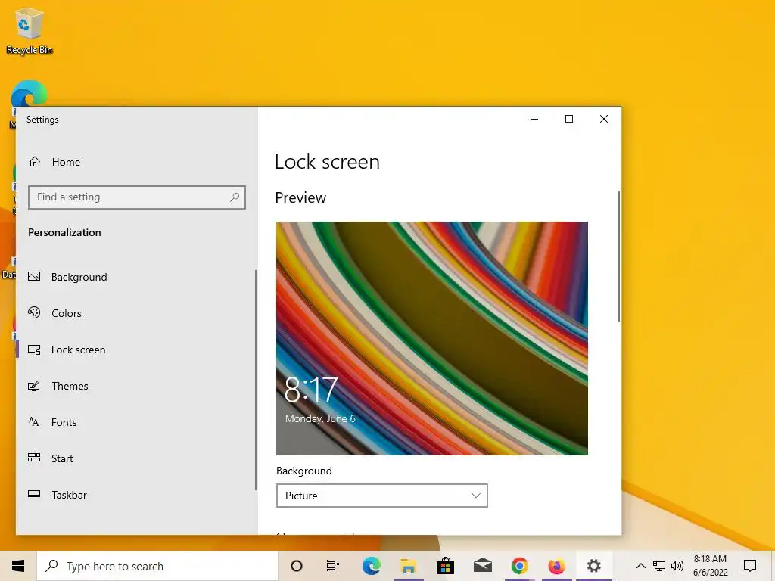Click the lock screen preview image
The width and height of the screenshot is (775, 581).
point(432,338)
